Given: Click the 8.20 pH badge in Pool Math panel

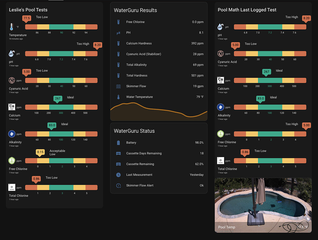Looking at the screenshot, I should coord(306,18).
